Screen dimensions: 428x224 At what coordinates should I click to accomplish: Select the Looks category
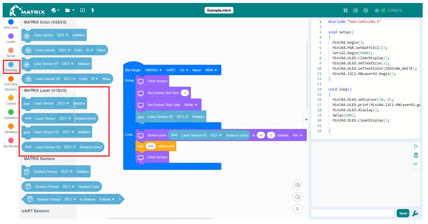11,38
